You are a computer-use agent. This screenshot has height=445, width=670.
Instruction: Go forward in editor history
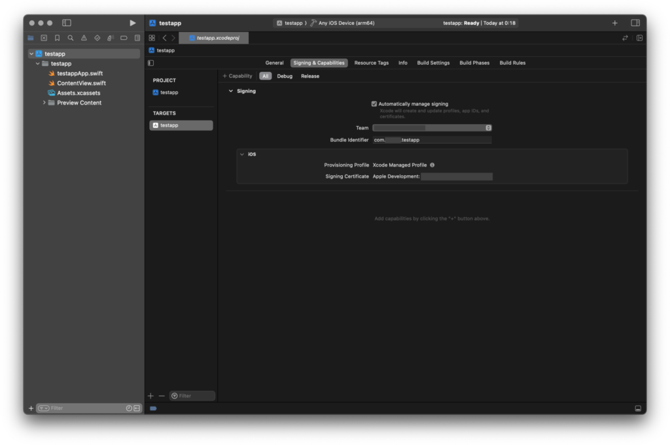click(173, 38)
